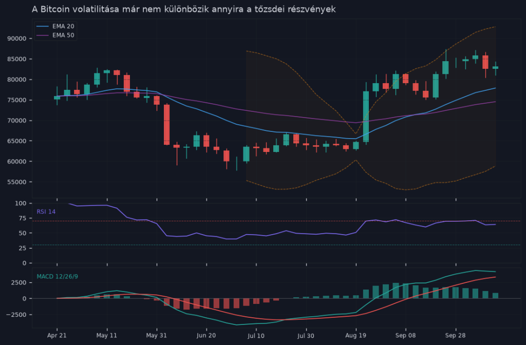Click the 70000 price axis label

click(x=17, y=120)
